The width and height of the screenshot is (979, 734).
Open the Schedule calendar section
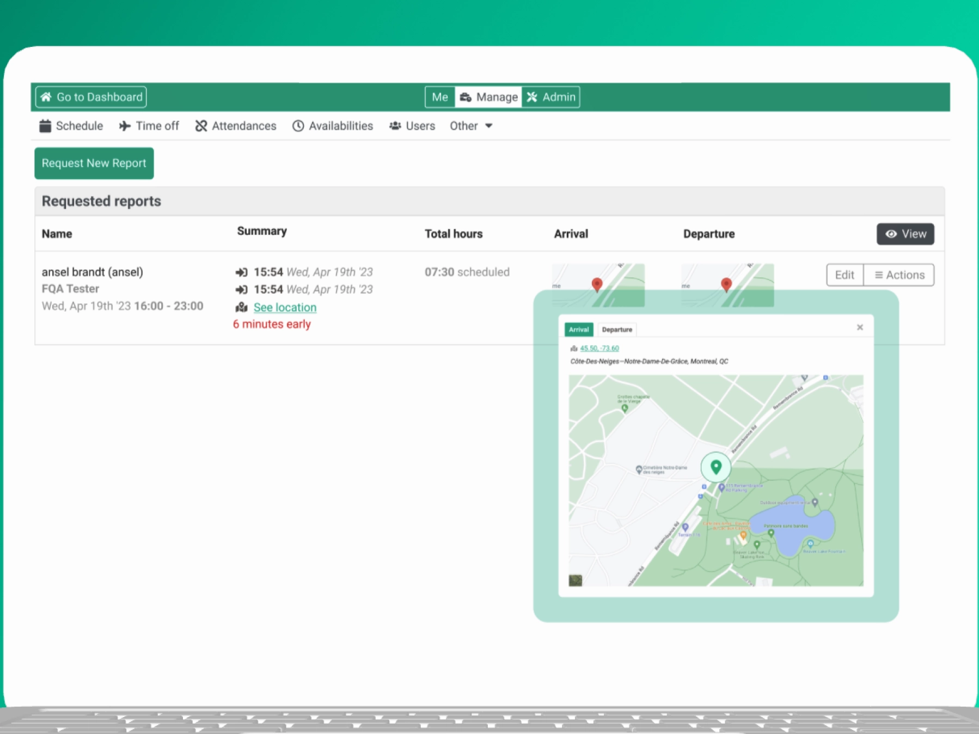point(71,126)
